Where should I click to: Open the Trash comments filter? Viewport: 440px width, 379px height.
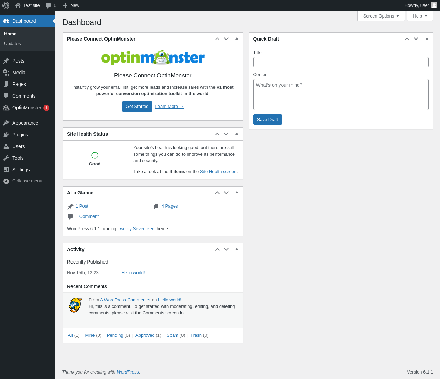[196, 335]
